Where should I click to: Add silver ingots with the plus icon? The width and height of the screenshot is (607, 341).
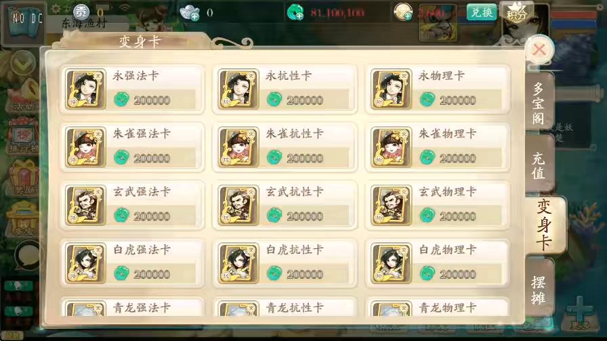click(190, 13)
